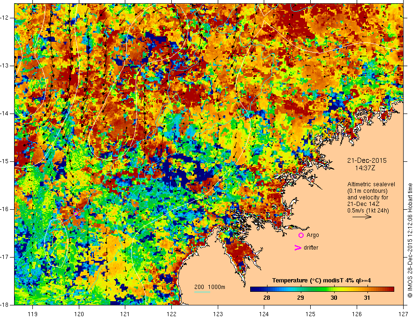Screen dimensions: 413x319
Task: Click the longitude axis label 125
Action: pyautogui.click(x=311, y=314)
